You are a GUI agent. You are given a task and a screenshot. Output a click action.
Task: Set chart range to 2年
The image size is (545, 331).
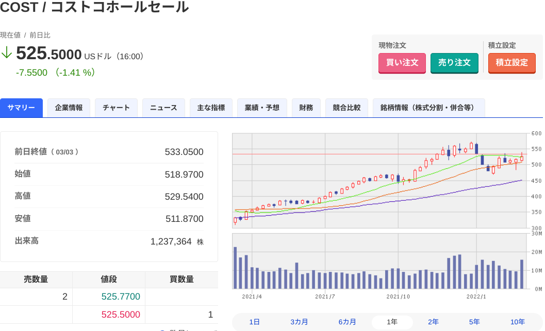[433, 322]
